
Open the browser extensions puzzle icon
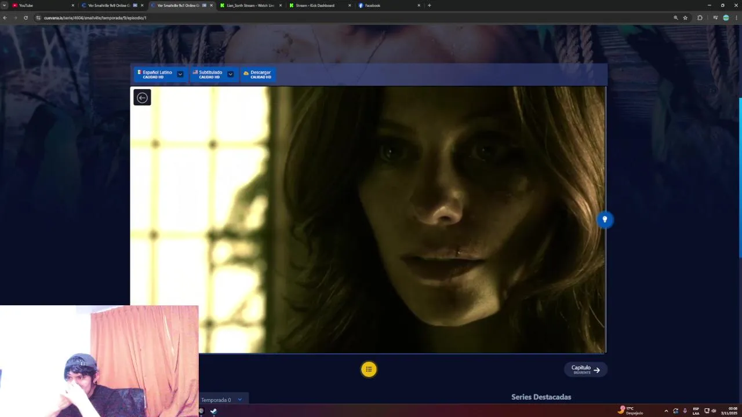tap(700, 18)
